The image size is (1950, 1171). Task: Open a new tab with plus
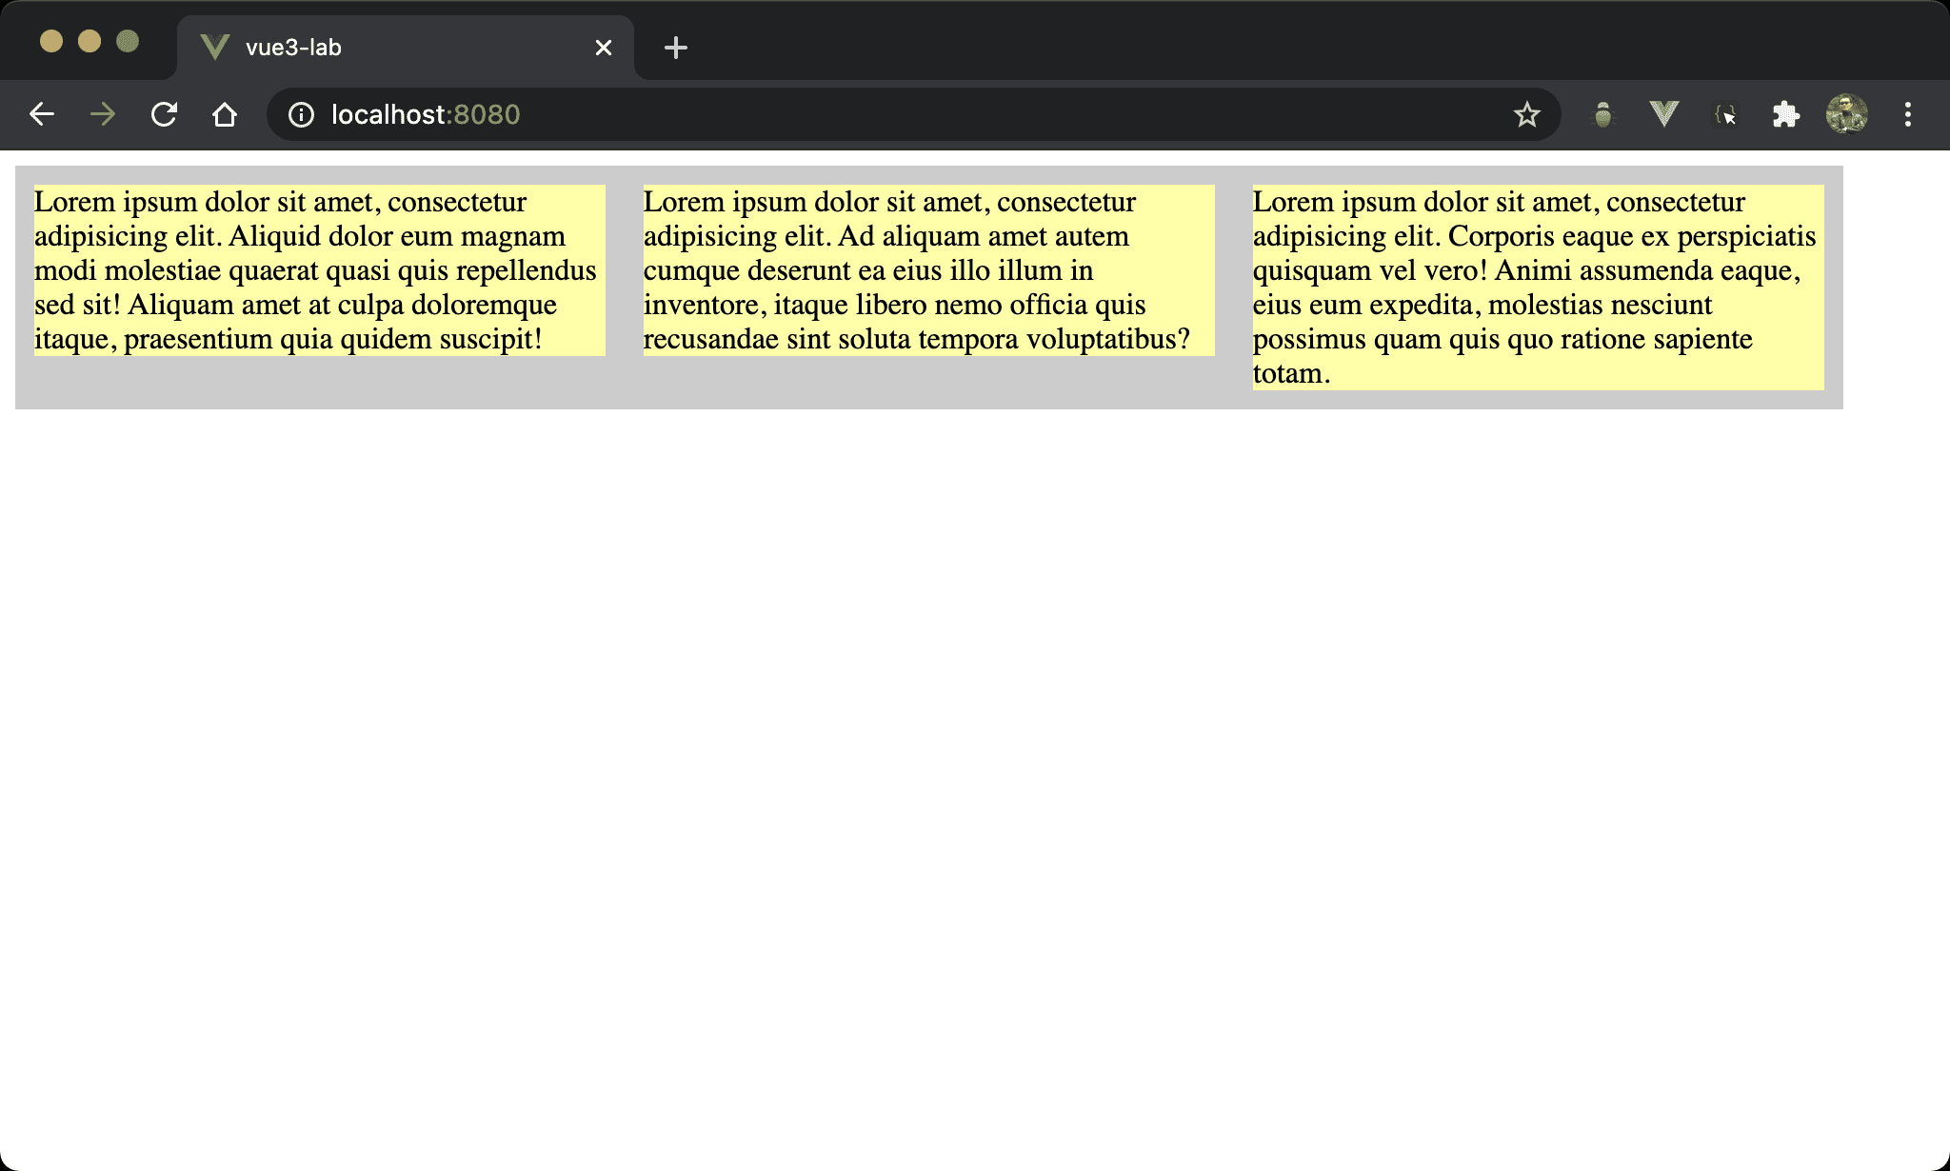tap(675, 48)
